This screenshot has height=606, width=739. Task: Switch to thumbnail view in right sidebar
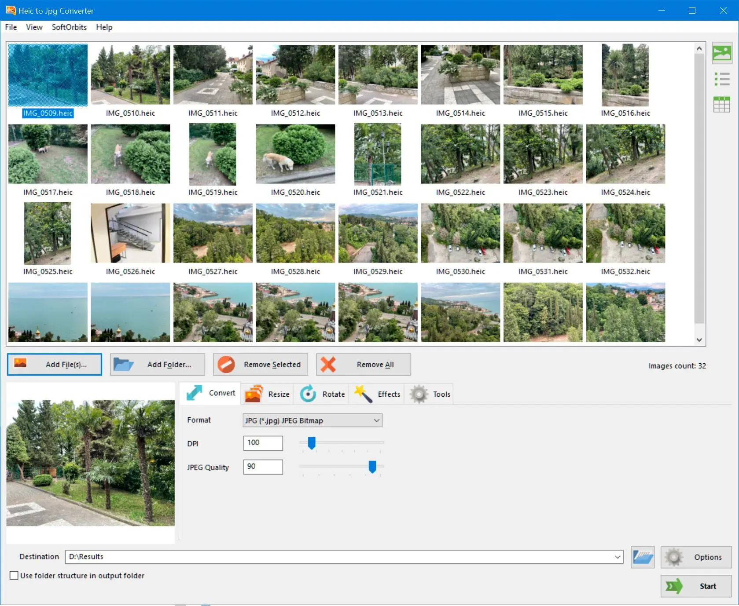tap(722, 53)
